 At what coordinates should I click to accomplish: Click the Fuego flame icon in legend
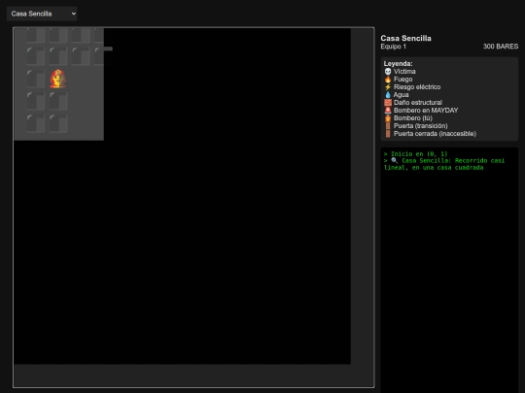388,80
